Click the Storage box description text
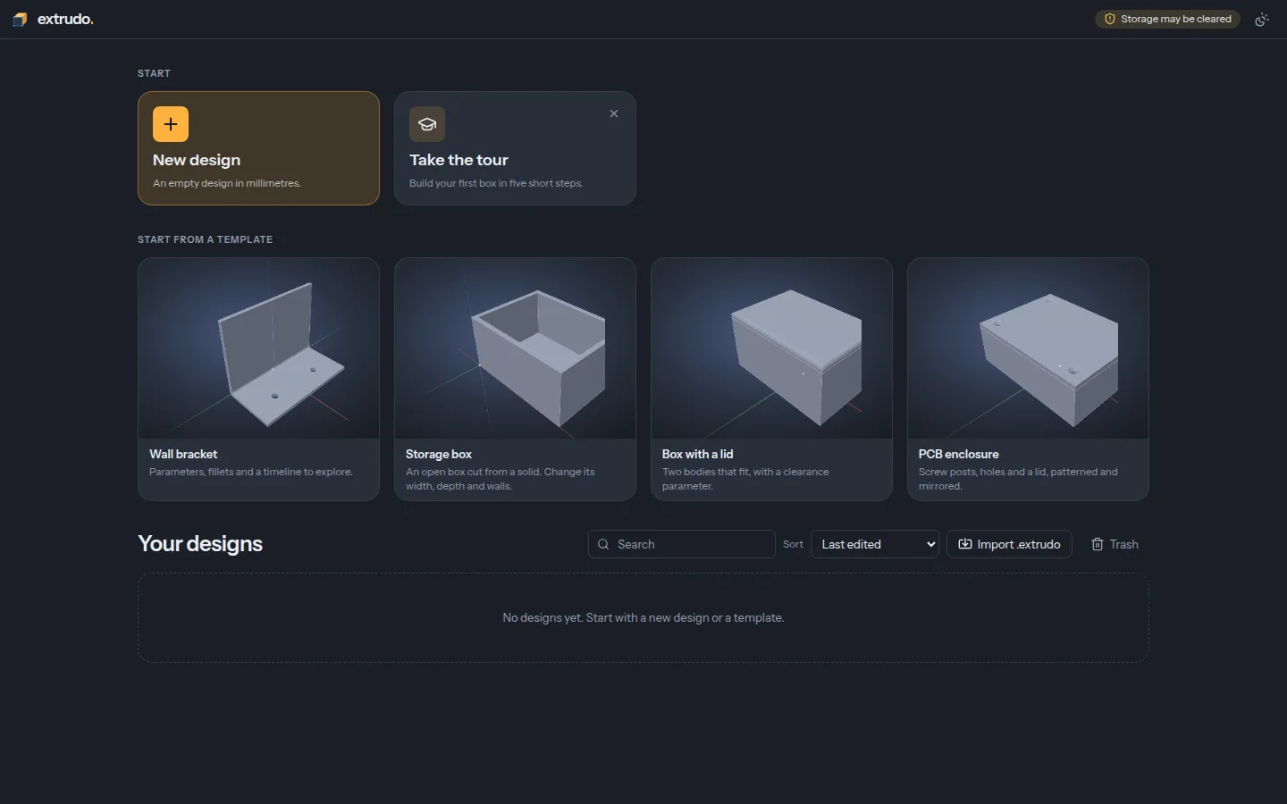Viewport: 1287px width, 804px height. coord(500,479)
